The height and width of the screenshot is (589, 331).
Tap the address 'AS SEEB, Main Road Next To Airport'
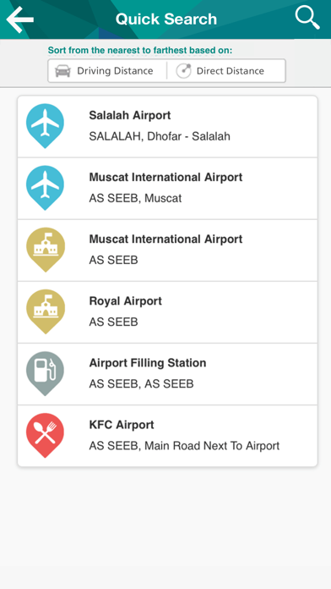click(184, 446)
